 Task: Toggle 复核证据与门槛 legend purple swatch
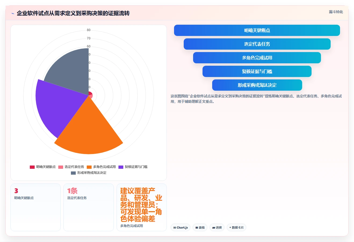point(121,167)
